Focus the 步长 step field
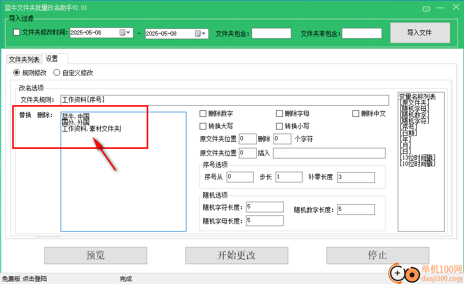Image resolution: width=464 pixels, height=284 pixels. (x=289, y=177)
